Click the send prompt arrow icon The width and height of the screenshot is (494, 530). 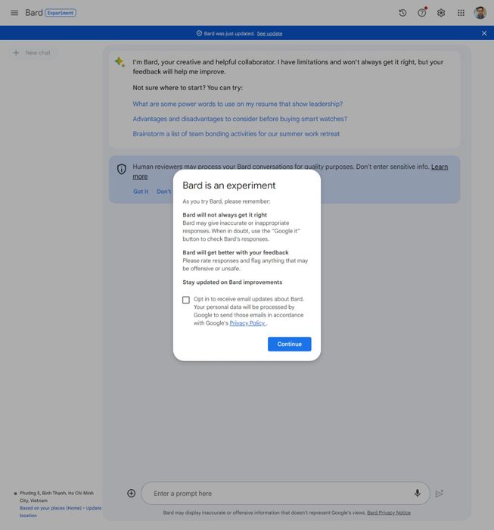[x=440, y=494]
